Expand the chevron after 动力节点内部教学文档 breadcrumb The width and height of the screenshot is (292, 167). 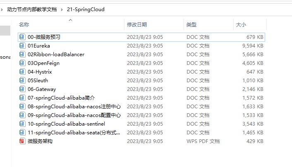62,10
